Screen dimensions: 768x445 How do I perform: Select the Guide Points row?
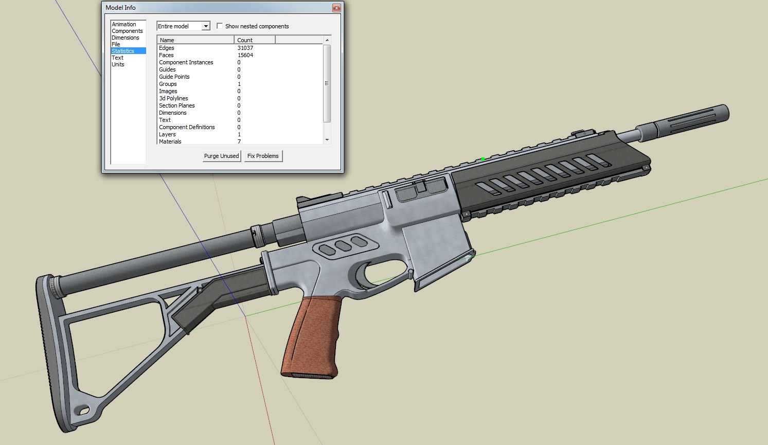click(240, 77)
